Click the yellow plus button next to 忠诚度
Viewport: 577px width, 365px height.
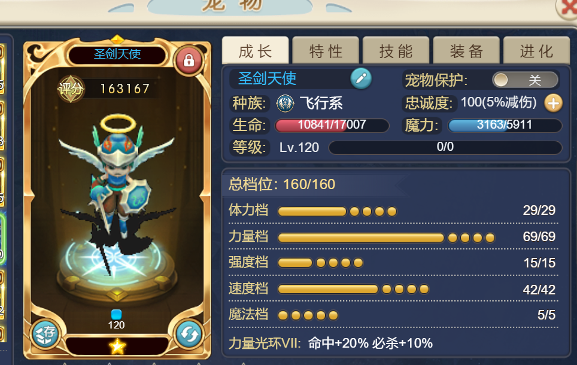[x=554, y=103]
